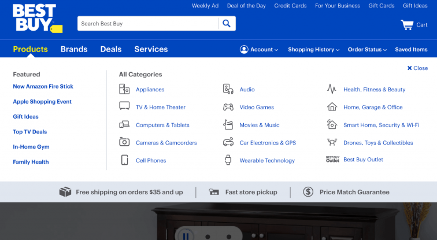The image size is (437, 240).
Task: Open the Services menu
Action: coord(151,49)
